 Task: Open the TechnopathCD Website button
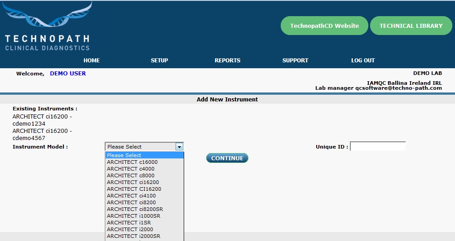324,26
